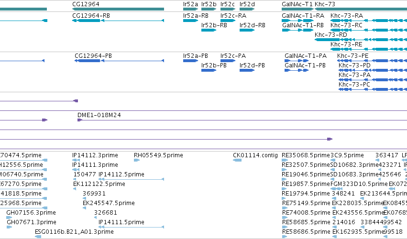Screen dimensions: 407x239
Task: Open EST EK245547.5prime
Action: pyautogui.click(x=109, y=203)
